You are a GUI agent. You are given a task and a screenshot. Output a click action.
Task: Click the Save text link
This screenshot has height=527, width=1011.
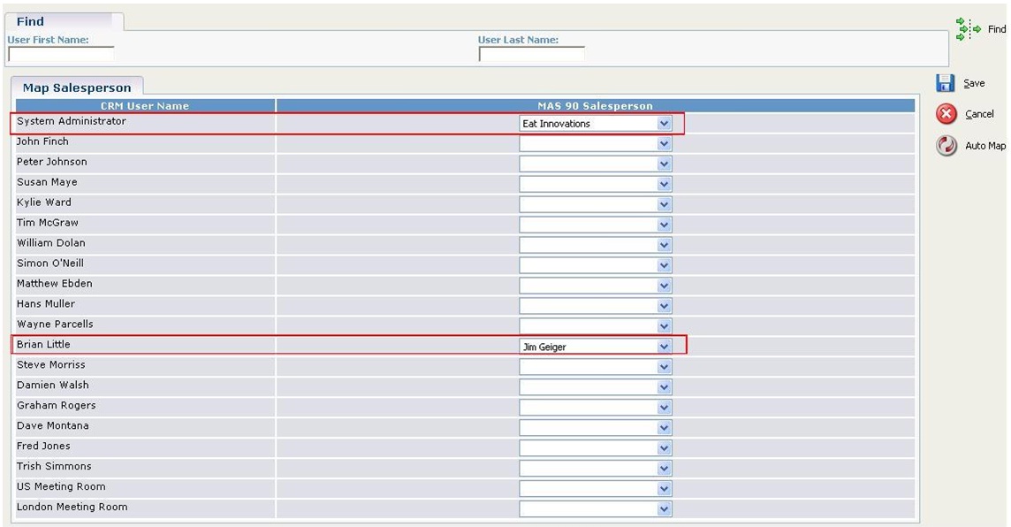point(974,83)
